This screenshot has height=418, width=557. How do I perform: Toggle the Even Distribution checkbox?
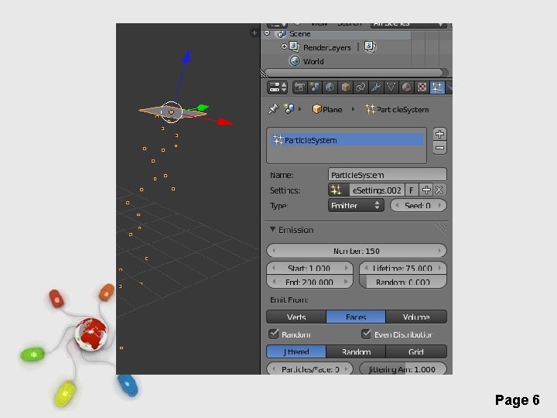(366, 334)
